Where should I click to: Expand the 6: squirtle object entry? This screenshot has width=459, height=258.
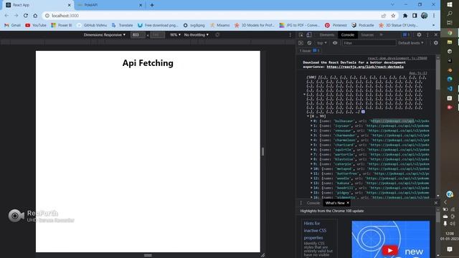(311, 150)
